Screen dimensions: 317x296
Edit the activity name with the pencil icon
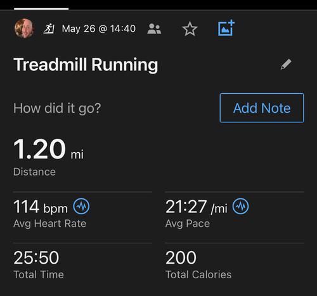286,64
